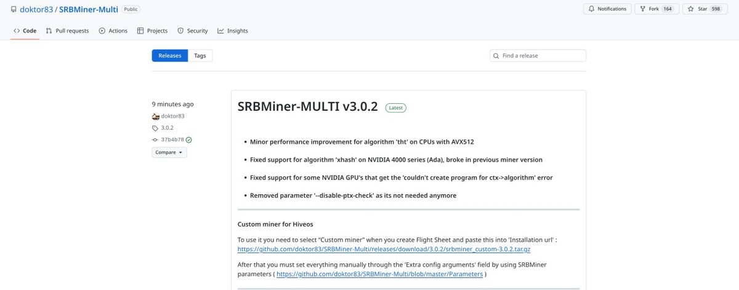739x290 pixels.
Task: Click the Actions play-circle icon
Action: point(102,31)
